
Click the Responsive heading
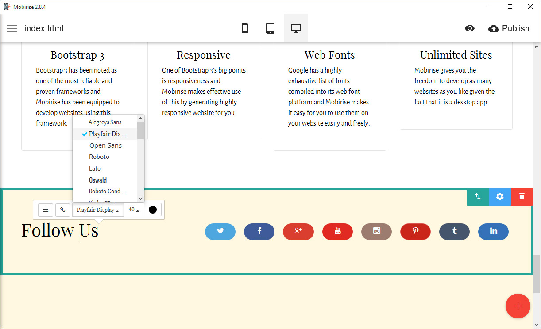pyautogui.click(x=204, y=55)
